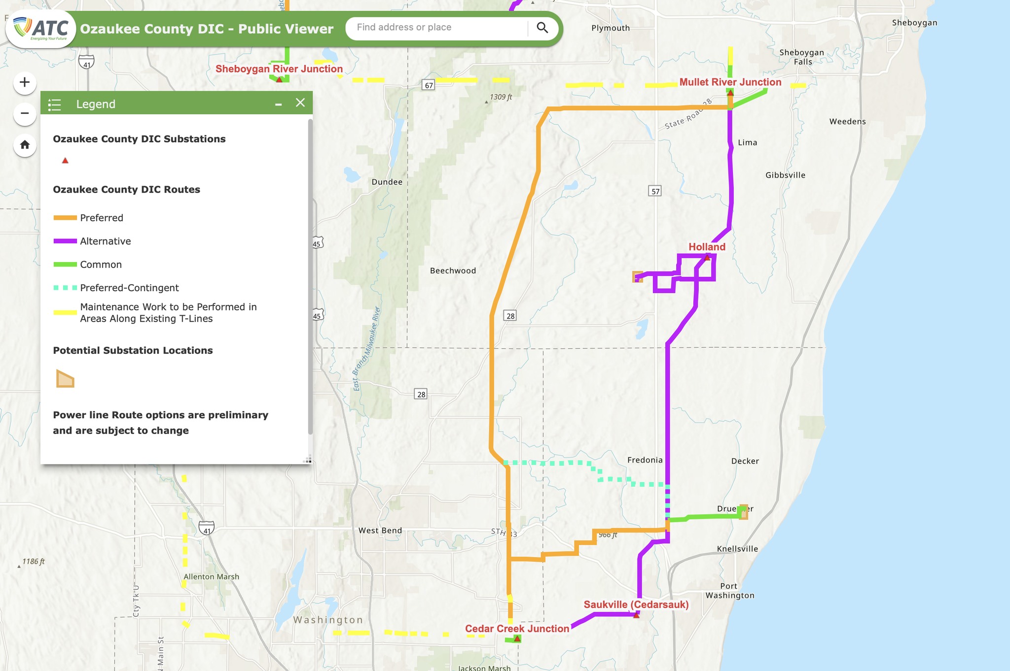This screenshot has height=671, width=1010.
Task: Click the Plymouth map label
Action: [x=611, y=28]
